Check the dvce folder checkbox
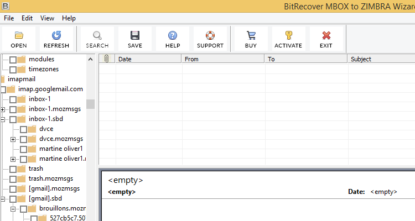The width and height of the screenshot is (415, 221). 24,129
